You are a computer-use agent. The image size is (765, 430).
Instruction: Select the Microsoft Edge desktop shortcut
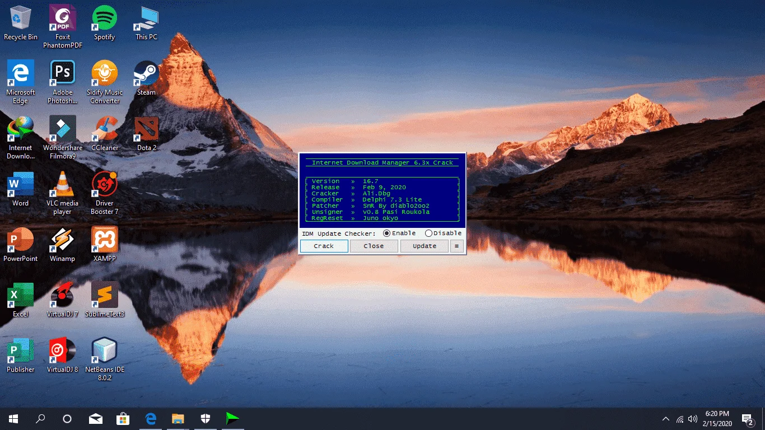click(21, 82)
